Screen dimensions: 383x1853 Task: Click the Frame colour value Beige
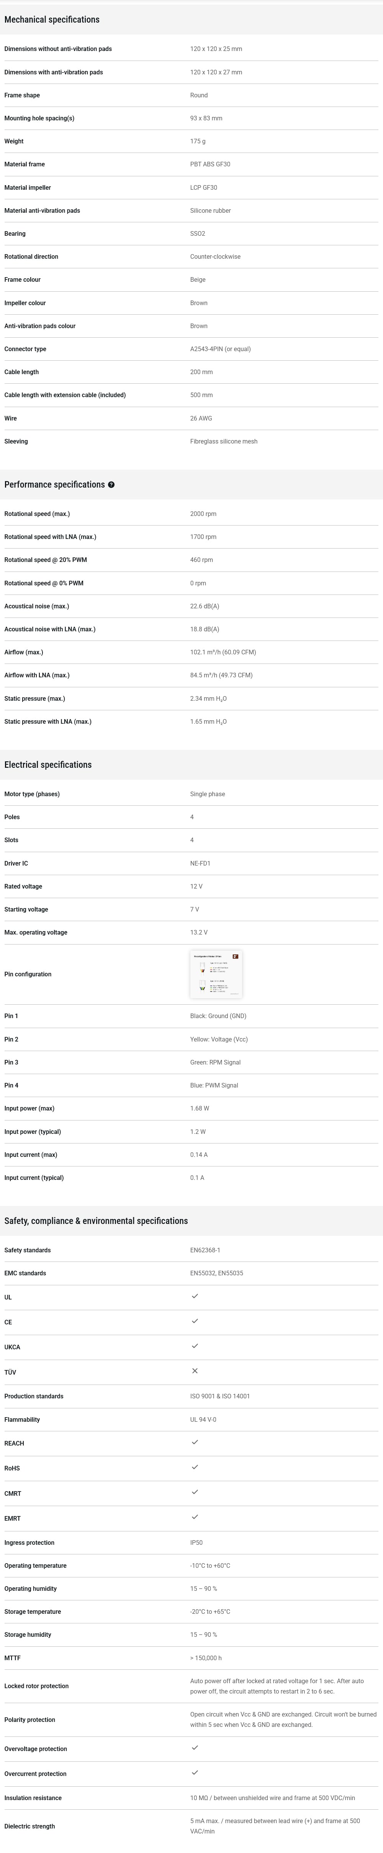[198, 280]
